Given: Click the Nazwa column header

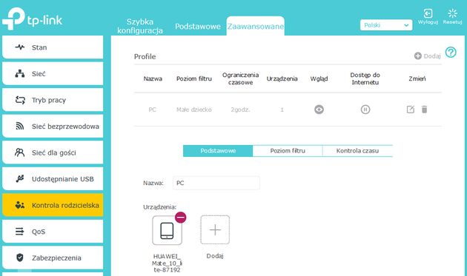Looking at the screenshot, I should pyautogui.click(x=153, y=78).
